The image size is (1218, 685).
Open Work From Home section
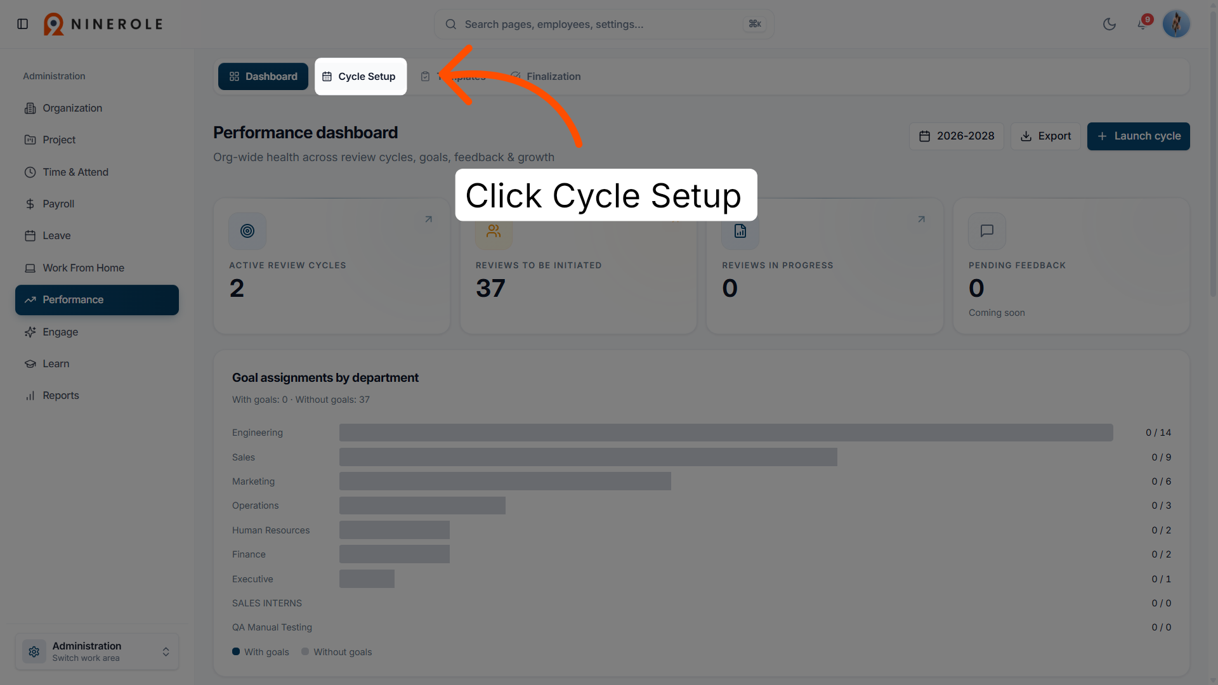pos(97,268)
